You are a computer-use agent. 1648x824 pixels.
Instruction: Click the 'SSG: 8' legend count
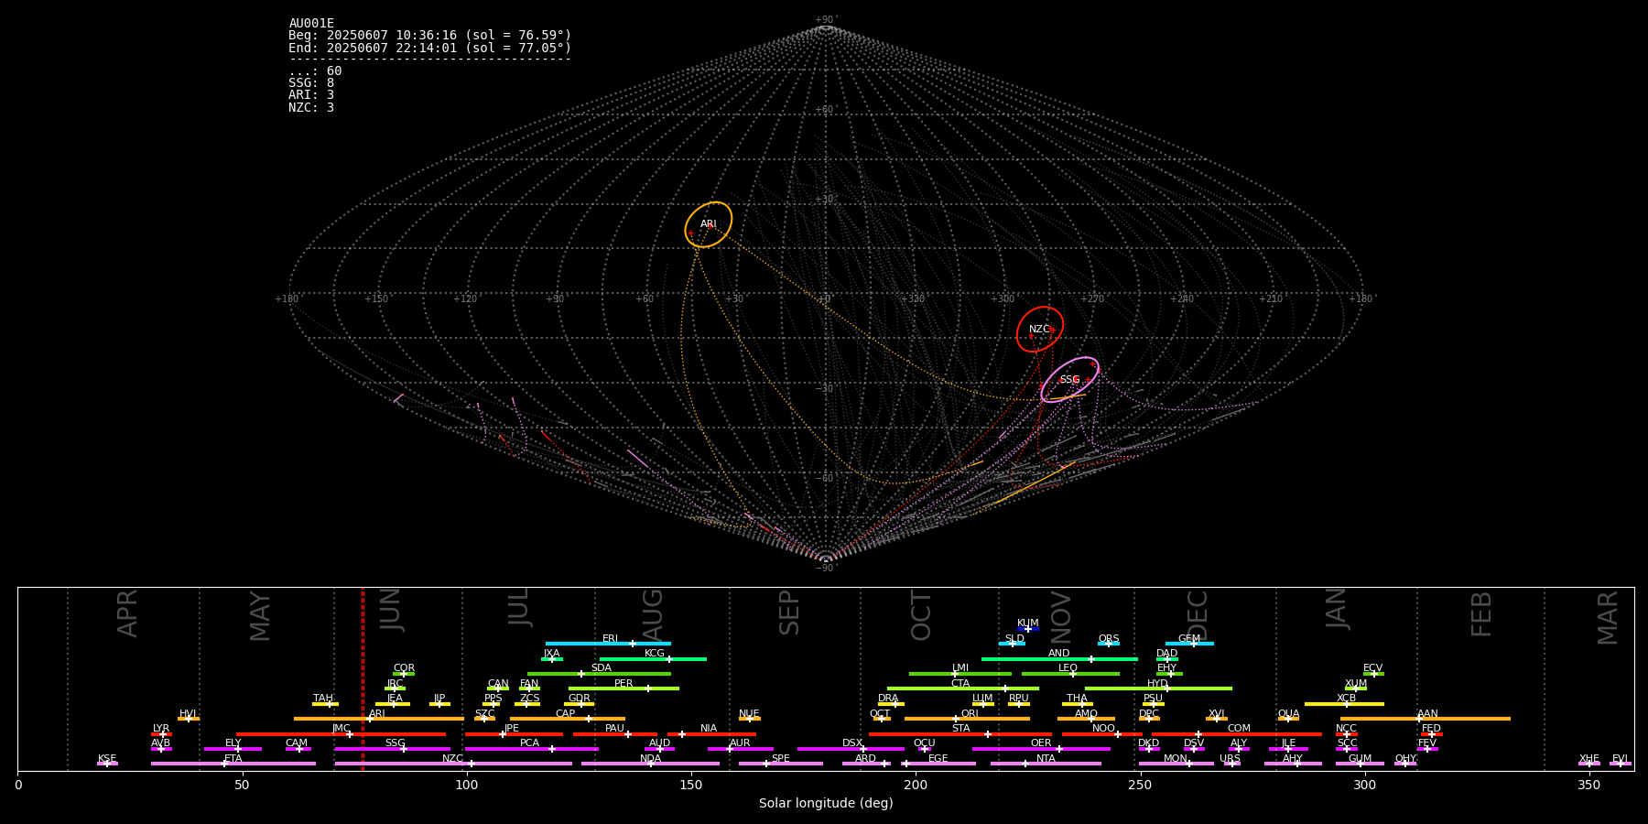point(311,83)
